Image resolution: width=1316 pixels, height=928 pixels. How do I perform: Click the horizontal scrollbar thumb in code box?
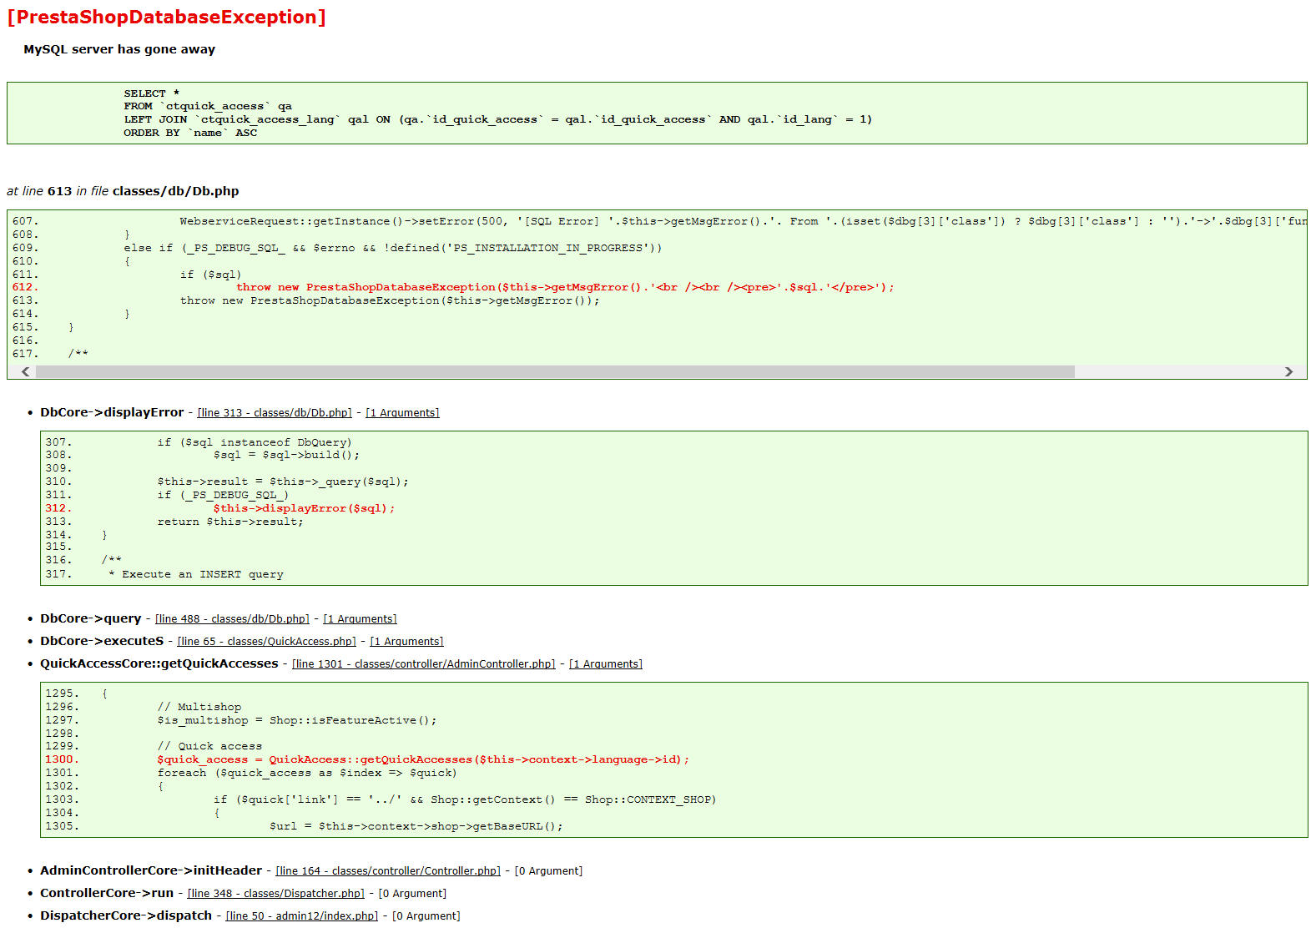pyautogui.click(x=555, y=371)
